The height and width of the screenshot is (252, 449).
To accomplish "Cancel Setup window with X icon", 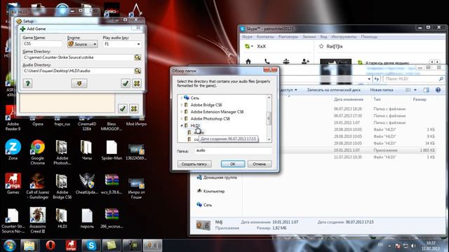I will click(134, 108).
